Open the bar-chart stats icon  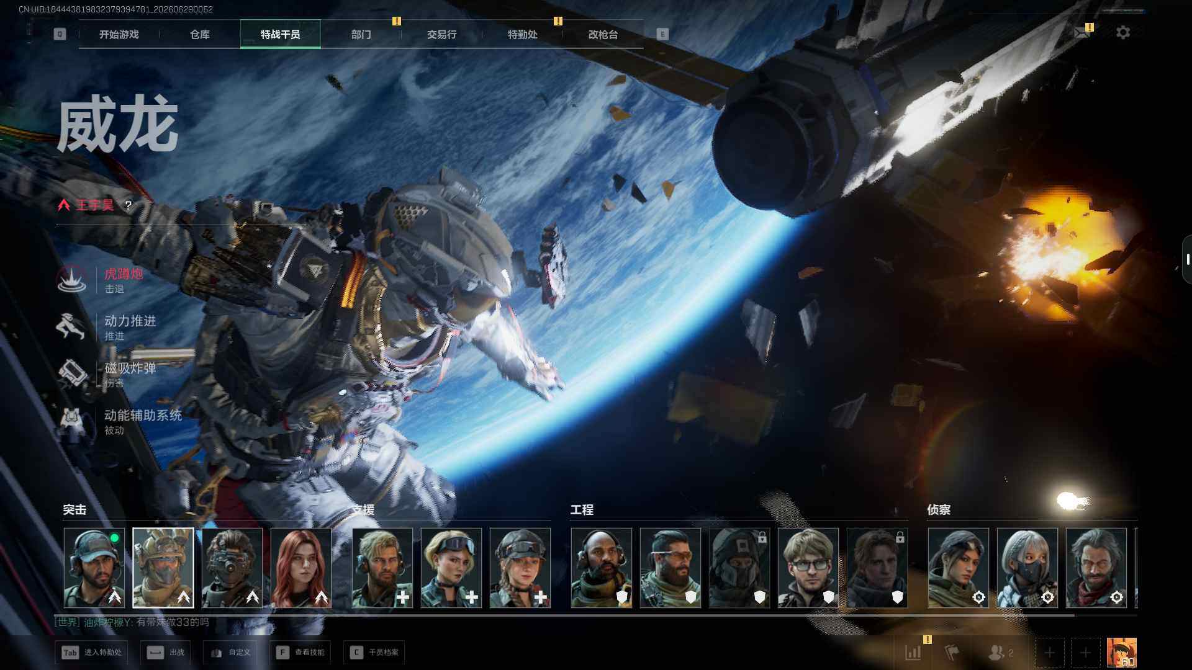(913, 653)
